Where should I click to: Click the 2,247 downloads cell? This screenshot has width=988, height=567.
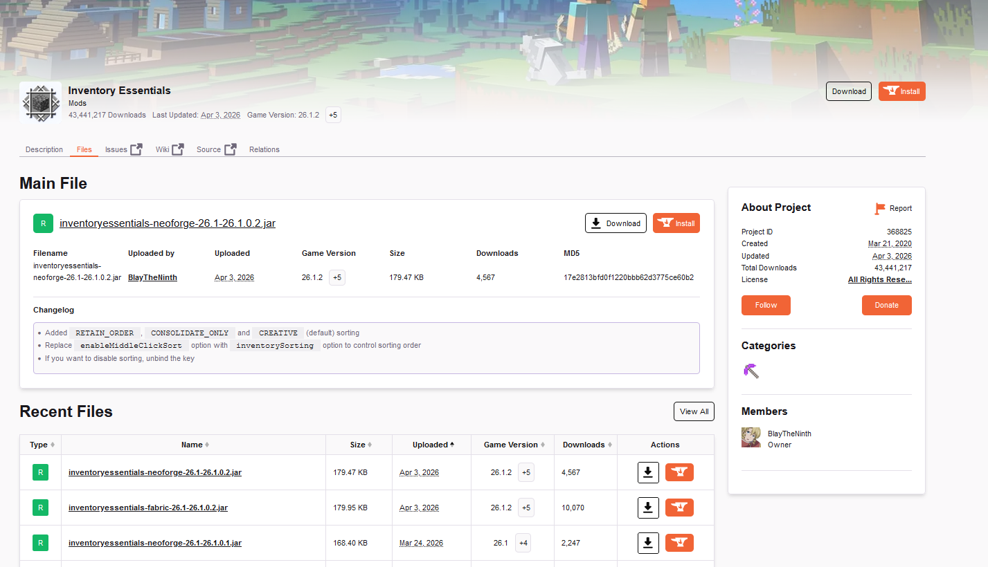(571, 543)
